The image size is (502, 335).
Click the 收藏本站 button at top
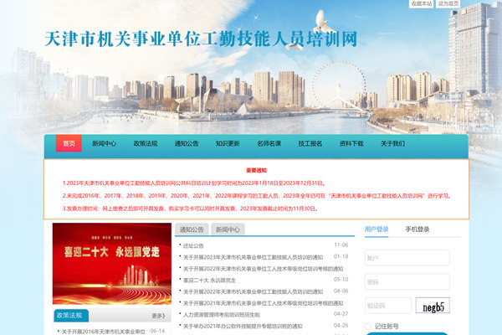(421, 3)
